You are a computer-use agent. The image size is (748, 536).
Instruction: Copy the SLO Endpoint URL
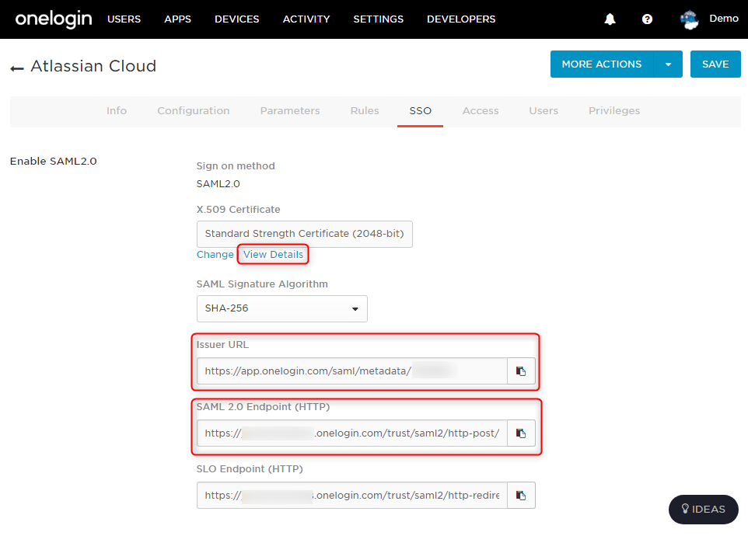521,496
